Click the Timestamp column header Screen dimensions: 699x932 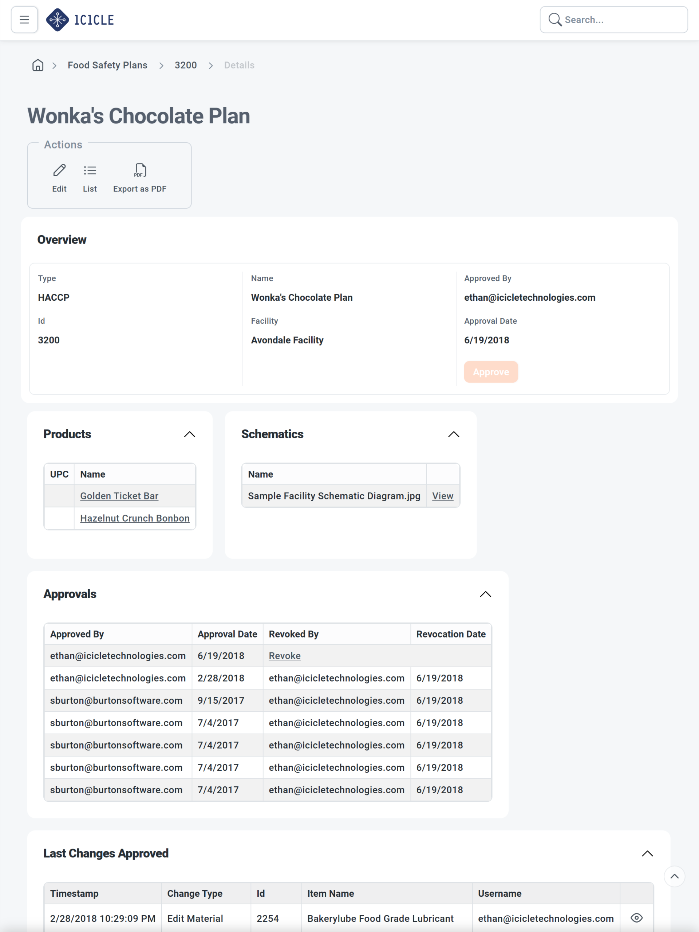coord(103,894)
